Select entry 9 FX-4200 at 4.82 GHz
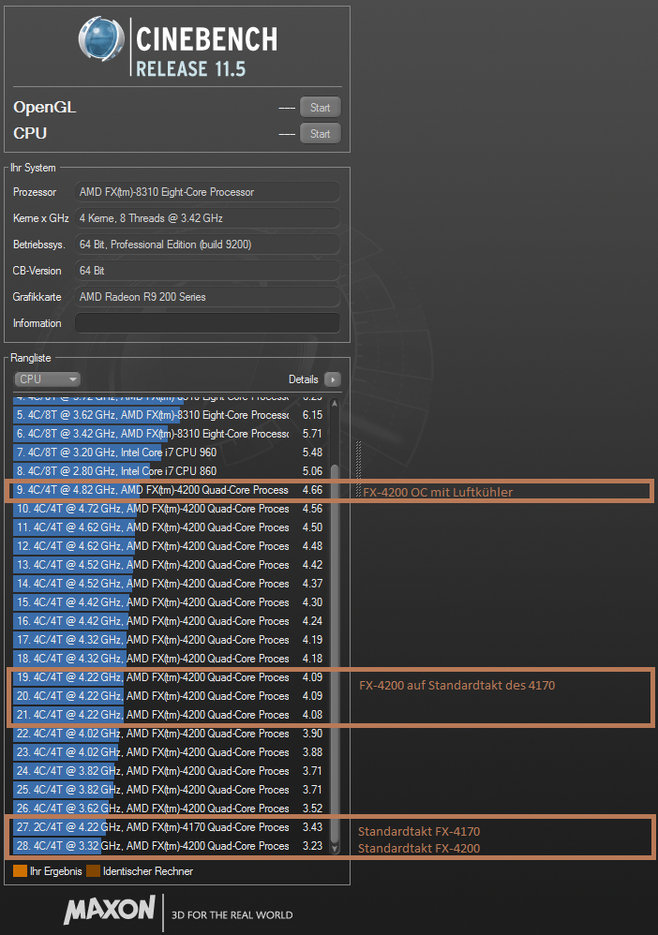This screenshot has height=935, width=658. (170, 490)
